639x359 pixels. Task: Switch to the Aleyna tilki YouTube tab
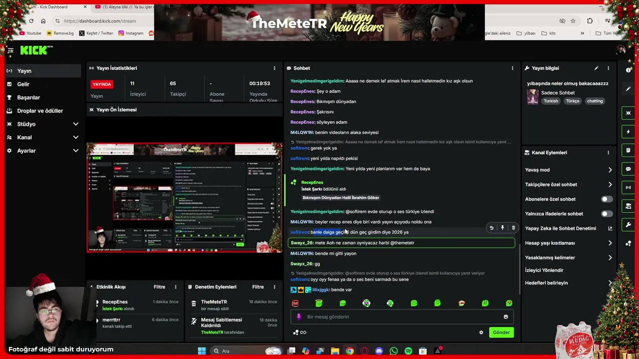tap(125, 7)
